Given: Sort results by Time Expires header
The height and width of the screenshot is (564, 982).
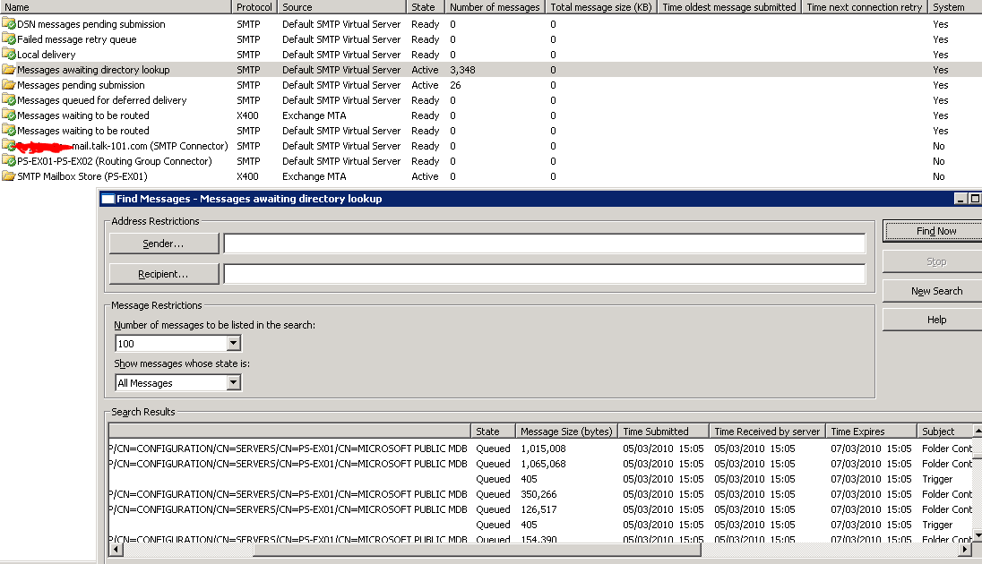Looking at the screenshot, I should tap(871, 432).
